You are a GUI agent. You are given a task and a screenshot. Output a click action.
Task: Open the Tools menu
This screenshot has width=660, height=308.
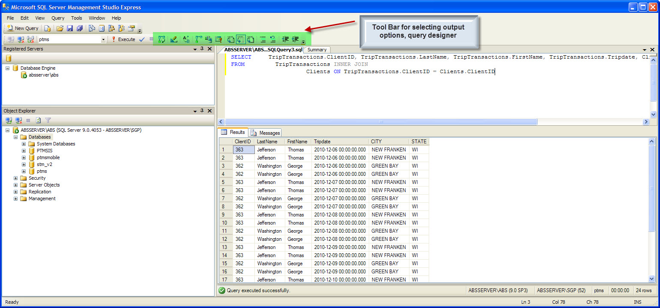pos(77,18)
